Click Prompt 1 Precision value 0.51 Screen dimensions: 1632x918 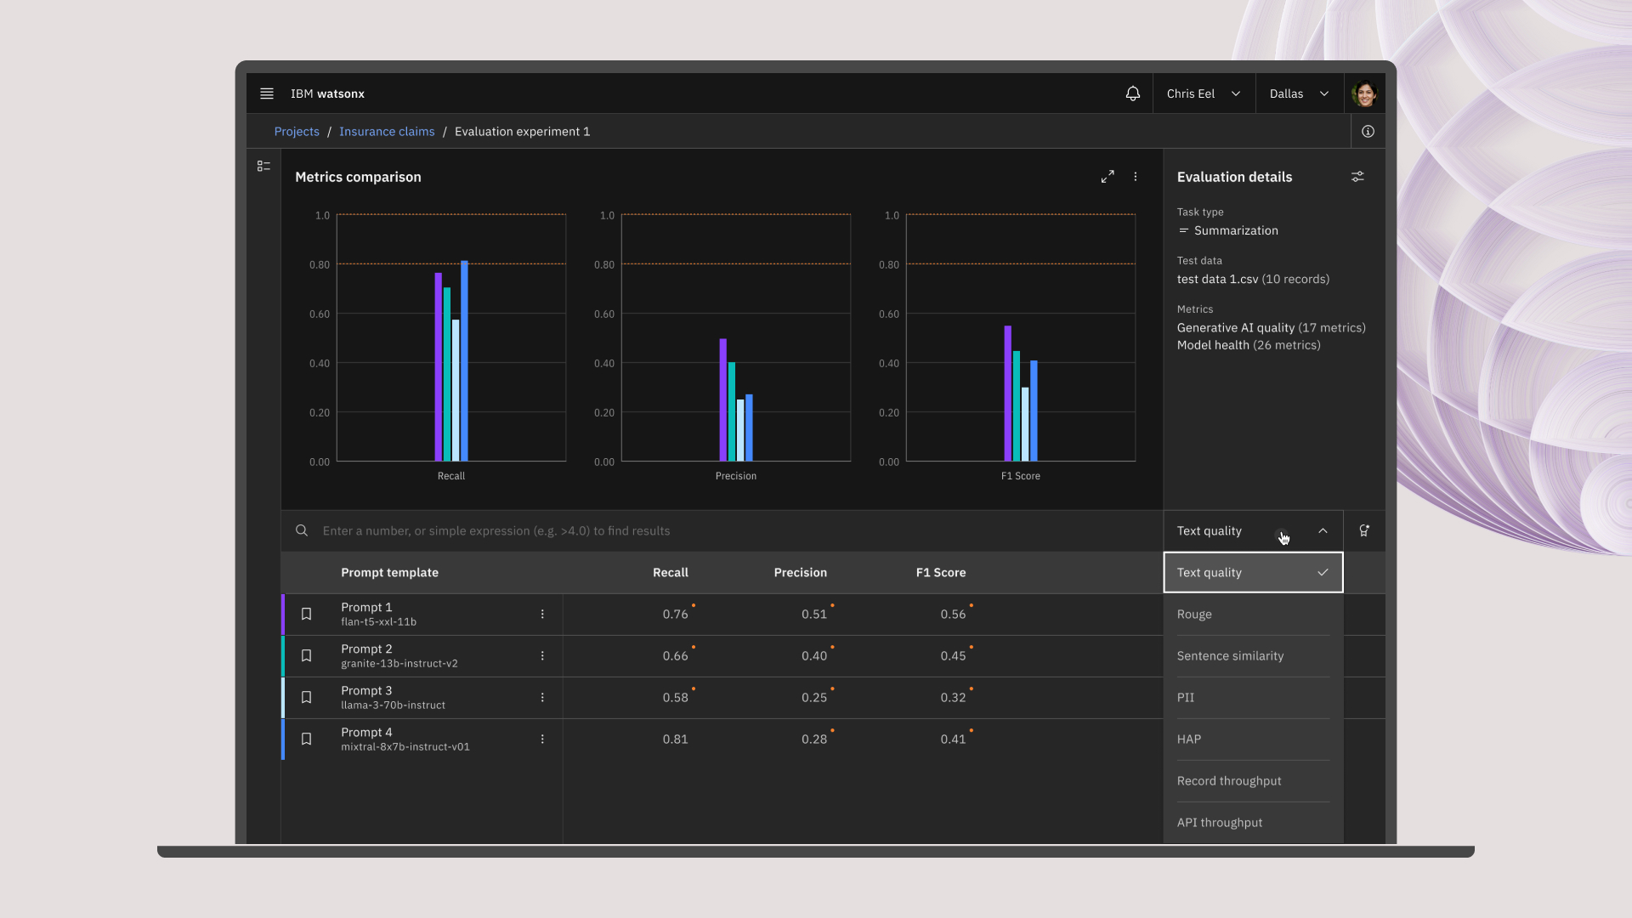(814, 615)
